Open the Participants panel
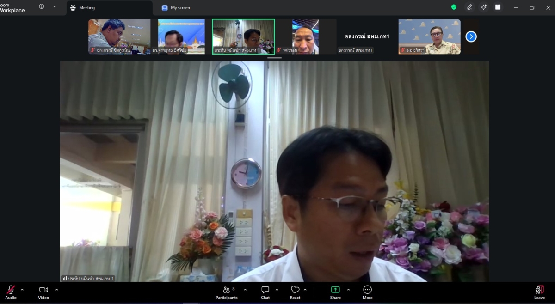The image size is (555, 304). pyautogui.click(x=226, y=292)
